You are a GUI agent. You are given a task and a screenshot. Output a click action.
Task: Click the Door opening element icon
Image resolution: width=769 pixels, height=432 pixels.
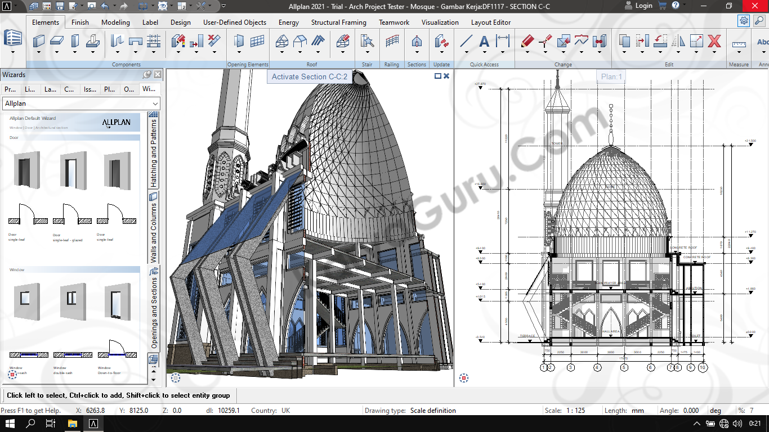239,41
